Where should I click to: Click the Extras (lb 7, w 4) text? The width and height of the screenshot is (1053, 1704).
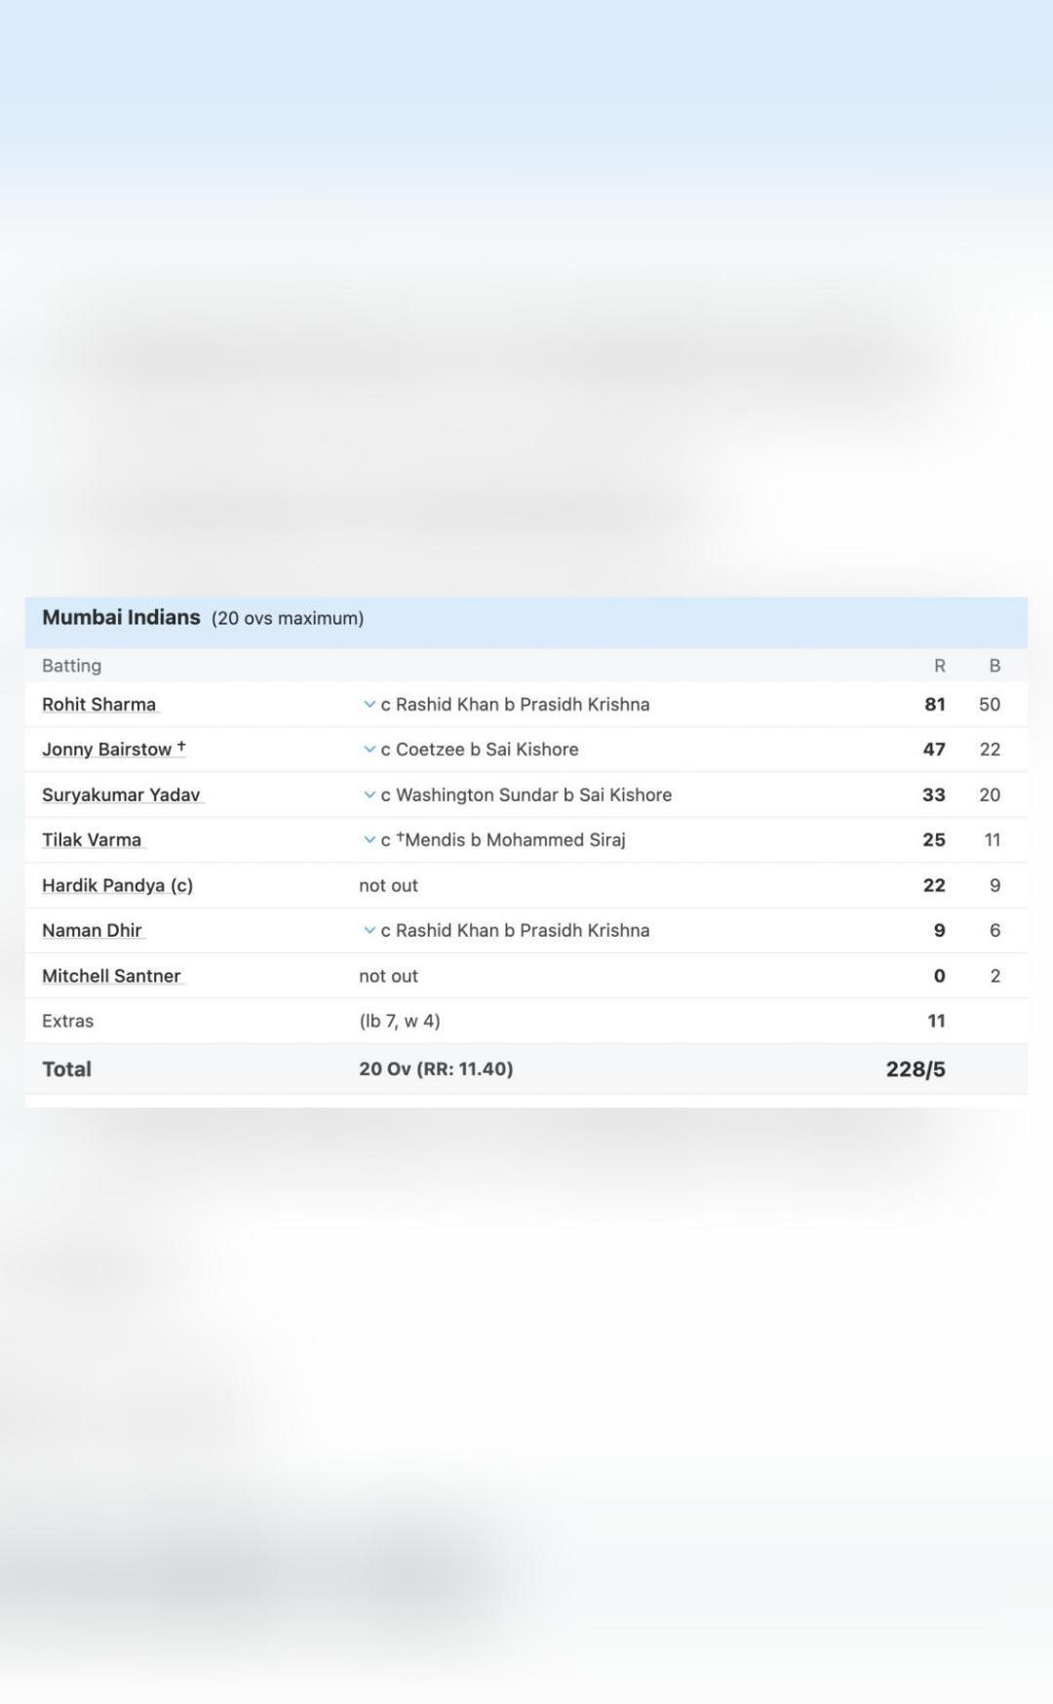point(400,1022)
